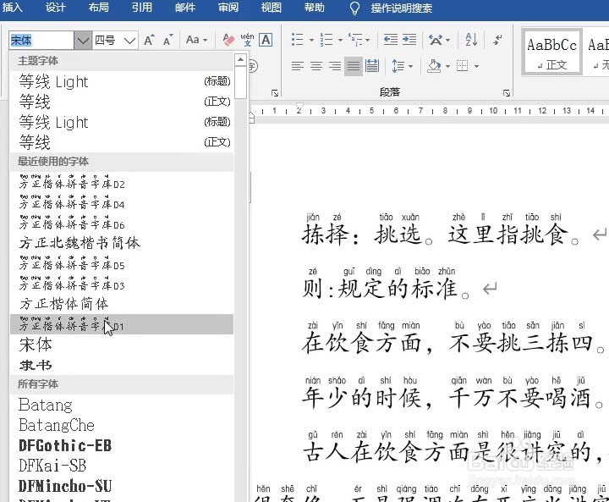Choose 方正楷体简体 font

(x=122, y=304)
